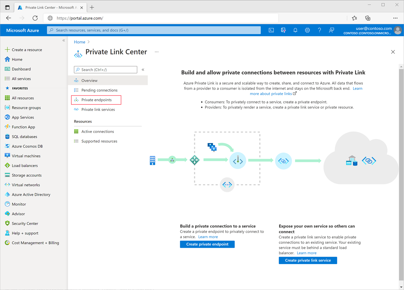Open Private endpoints
404x290 pixels.
(x=96, y=100)
